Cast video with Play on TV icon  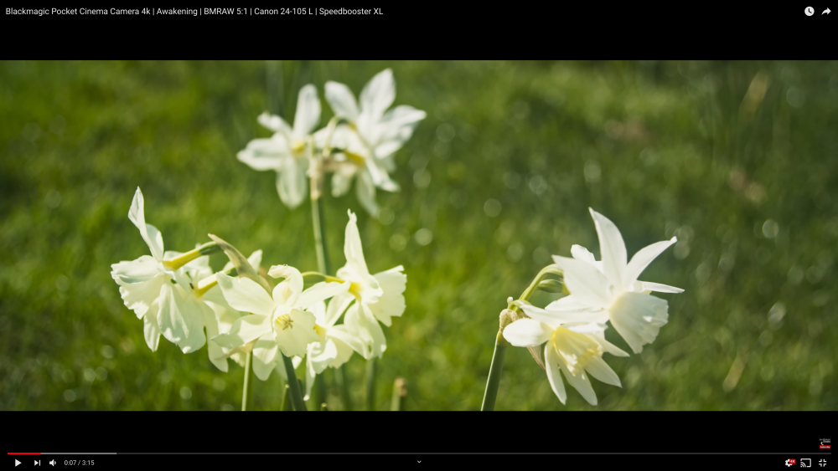click(x=805, y=463)
